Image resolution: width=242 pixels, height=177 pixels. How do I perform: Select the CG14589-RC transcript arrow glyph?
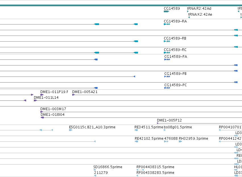coord(167,53)
